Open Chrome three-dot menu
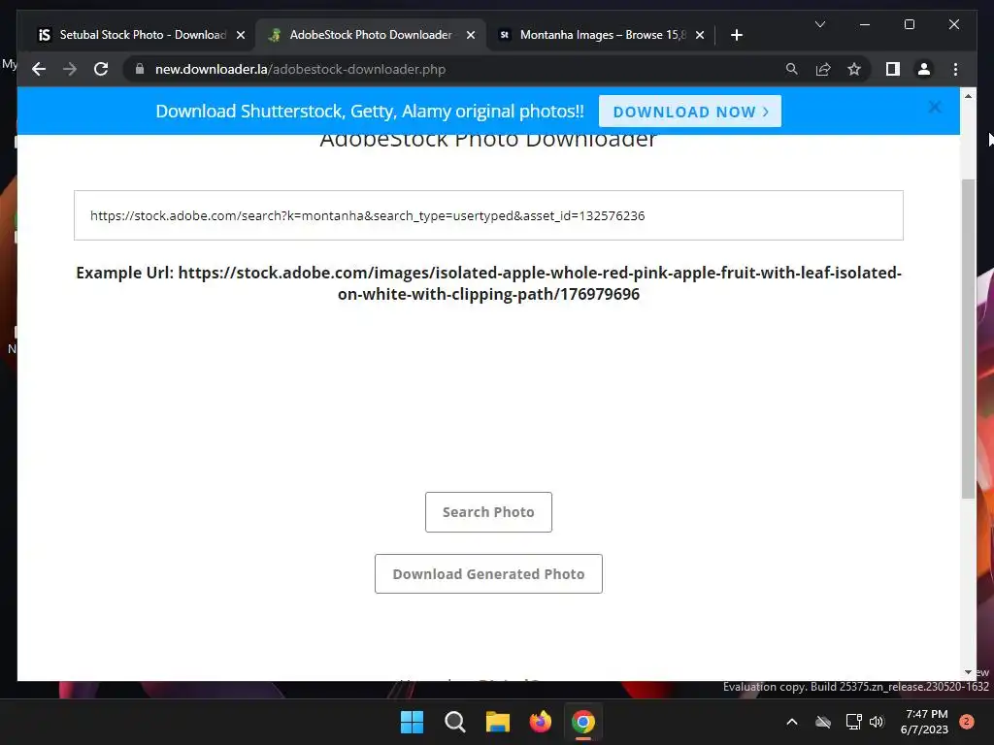This screenshot has width=994, height=745. click(955, 69)
